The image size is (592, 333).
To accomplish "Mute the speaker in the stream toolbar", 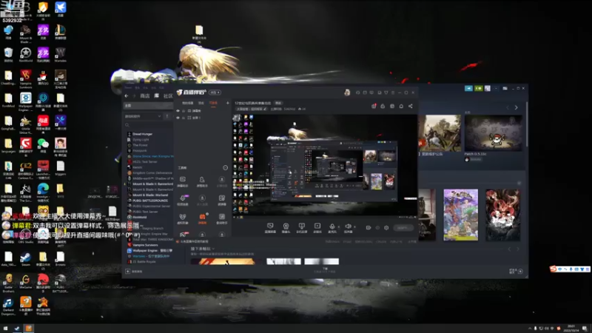I will (x=348, y=227).
